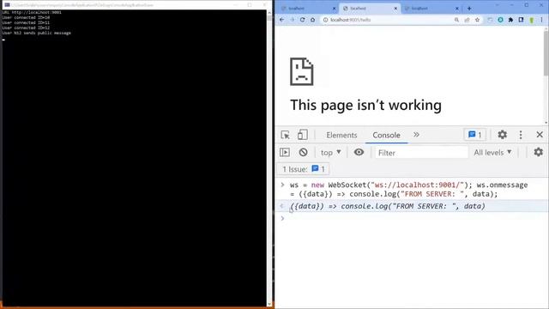Click the returned arrow function result line
549x309 pixels.
(388, 206)
